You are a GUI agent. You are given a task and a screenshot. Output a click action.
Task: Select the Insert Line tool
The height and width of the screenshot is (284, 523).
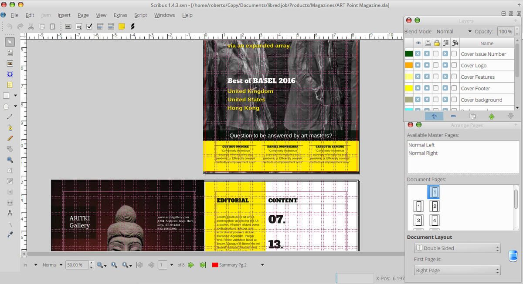tap(10, 117)
